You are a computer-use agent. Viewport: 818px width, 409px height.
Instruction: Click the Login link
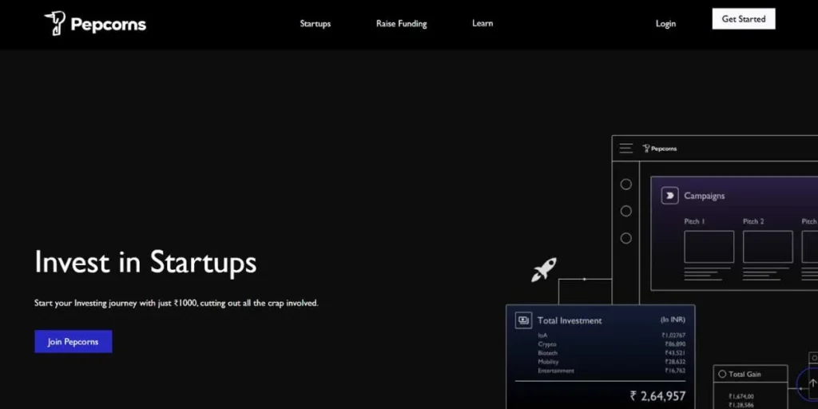pyautogui.click(x=665, y=23)
